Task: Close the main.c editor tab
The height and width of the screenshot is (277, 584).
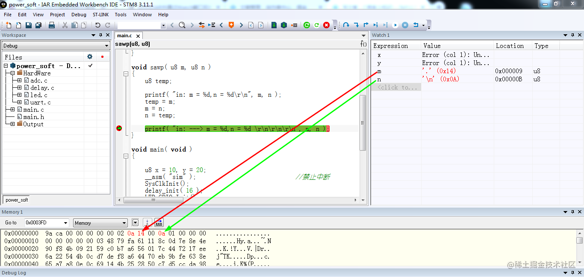Action: [x=138, y=36]
